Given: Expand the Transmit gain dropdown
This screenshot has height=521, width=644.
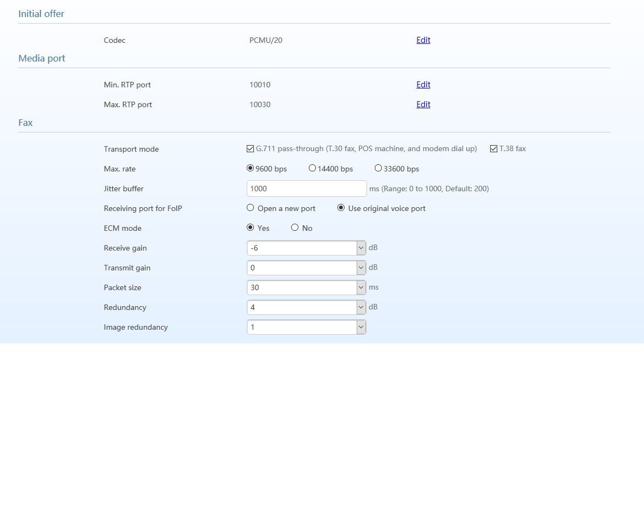Looking at the screenshot, I should pyautogui.click(x=306, y=268).
